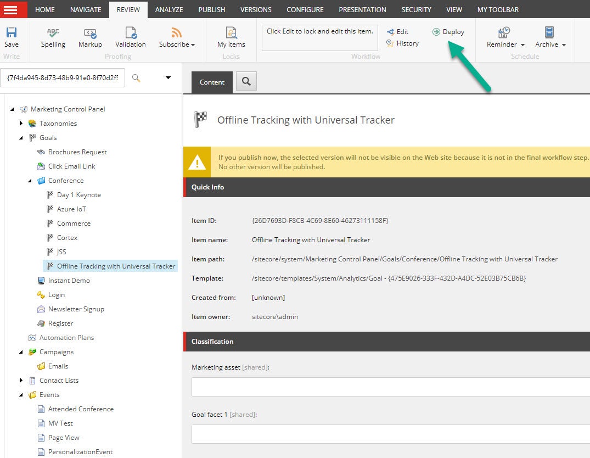Click Edit to lock the item
Image resolution: width=590 pixels, height=458 pixels.
[x=397, y=32]
